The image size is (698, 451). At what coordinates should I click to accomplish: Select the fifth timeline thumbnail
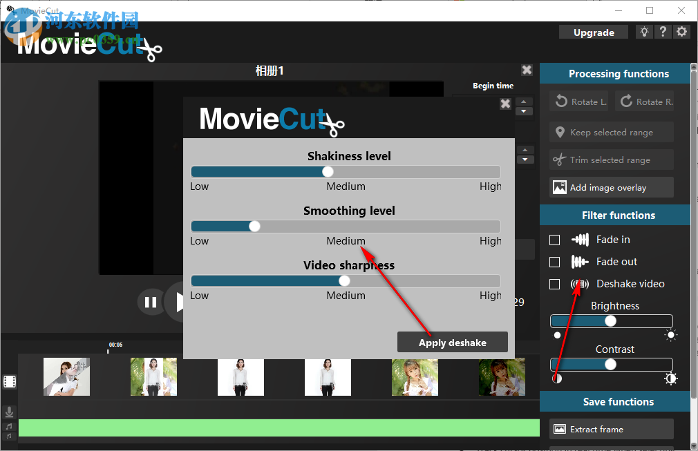click(x=415, y=376)
